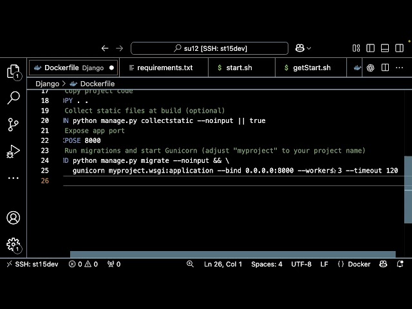Click the unsaved dot on Dockerfile tab
Screen dimensions: 412x309
click(111, 68)
